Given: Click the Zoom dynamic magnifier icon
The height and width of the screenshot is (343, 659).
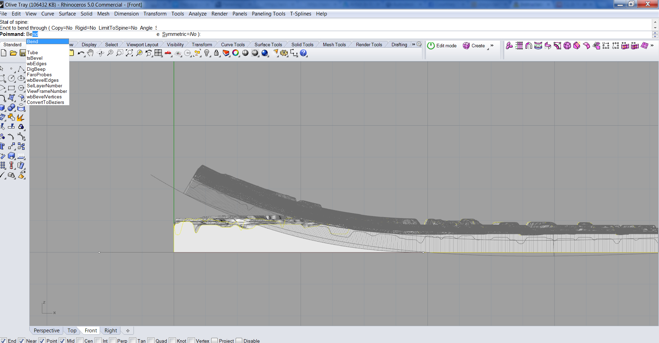Looking at the screenshot, I should pyautogui.click(x=110, y=53).
